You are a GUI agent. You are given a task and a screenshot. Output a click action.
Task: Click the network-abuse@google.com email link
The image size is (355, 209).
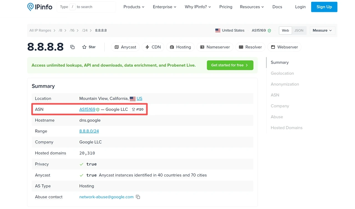point(106,197)
